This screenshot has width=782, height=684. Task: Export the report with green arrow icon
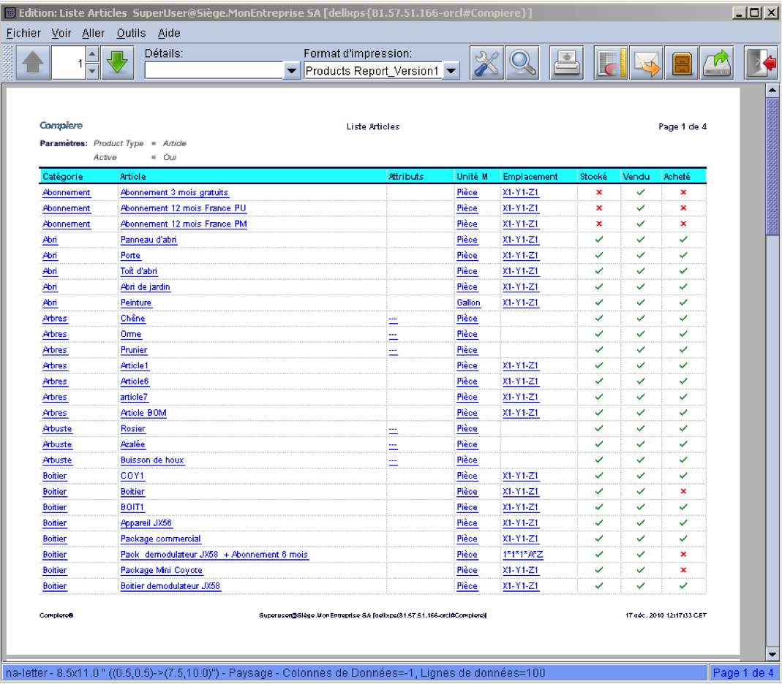click(x=716, y=63)
